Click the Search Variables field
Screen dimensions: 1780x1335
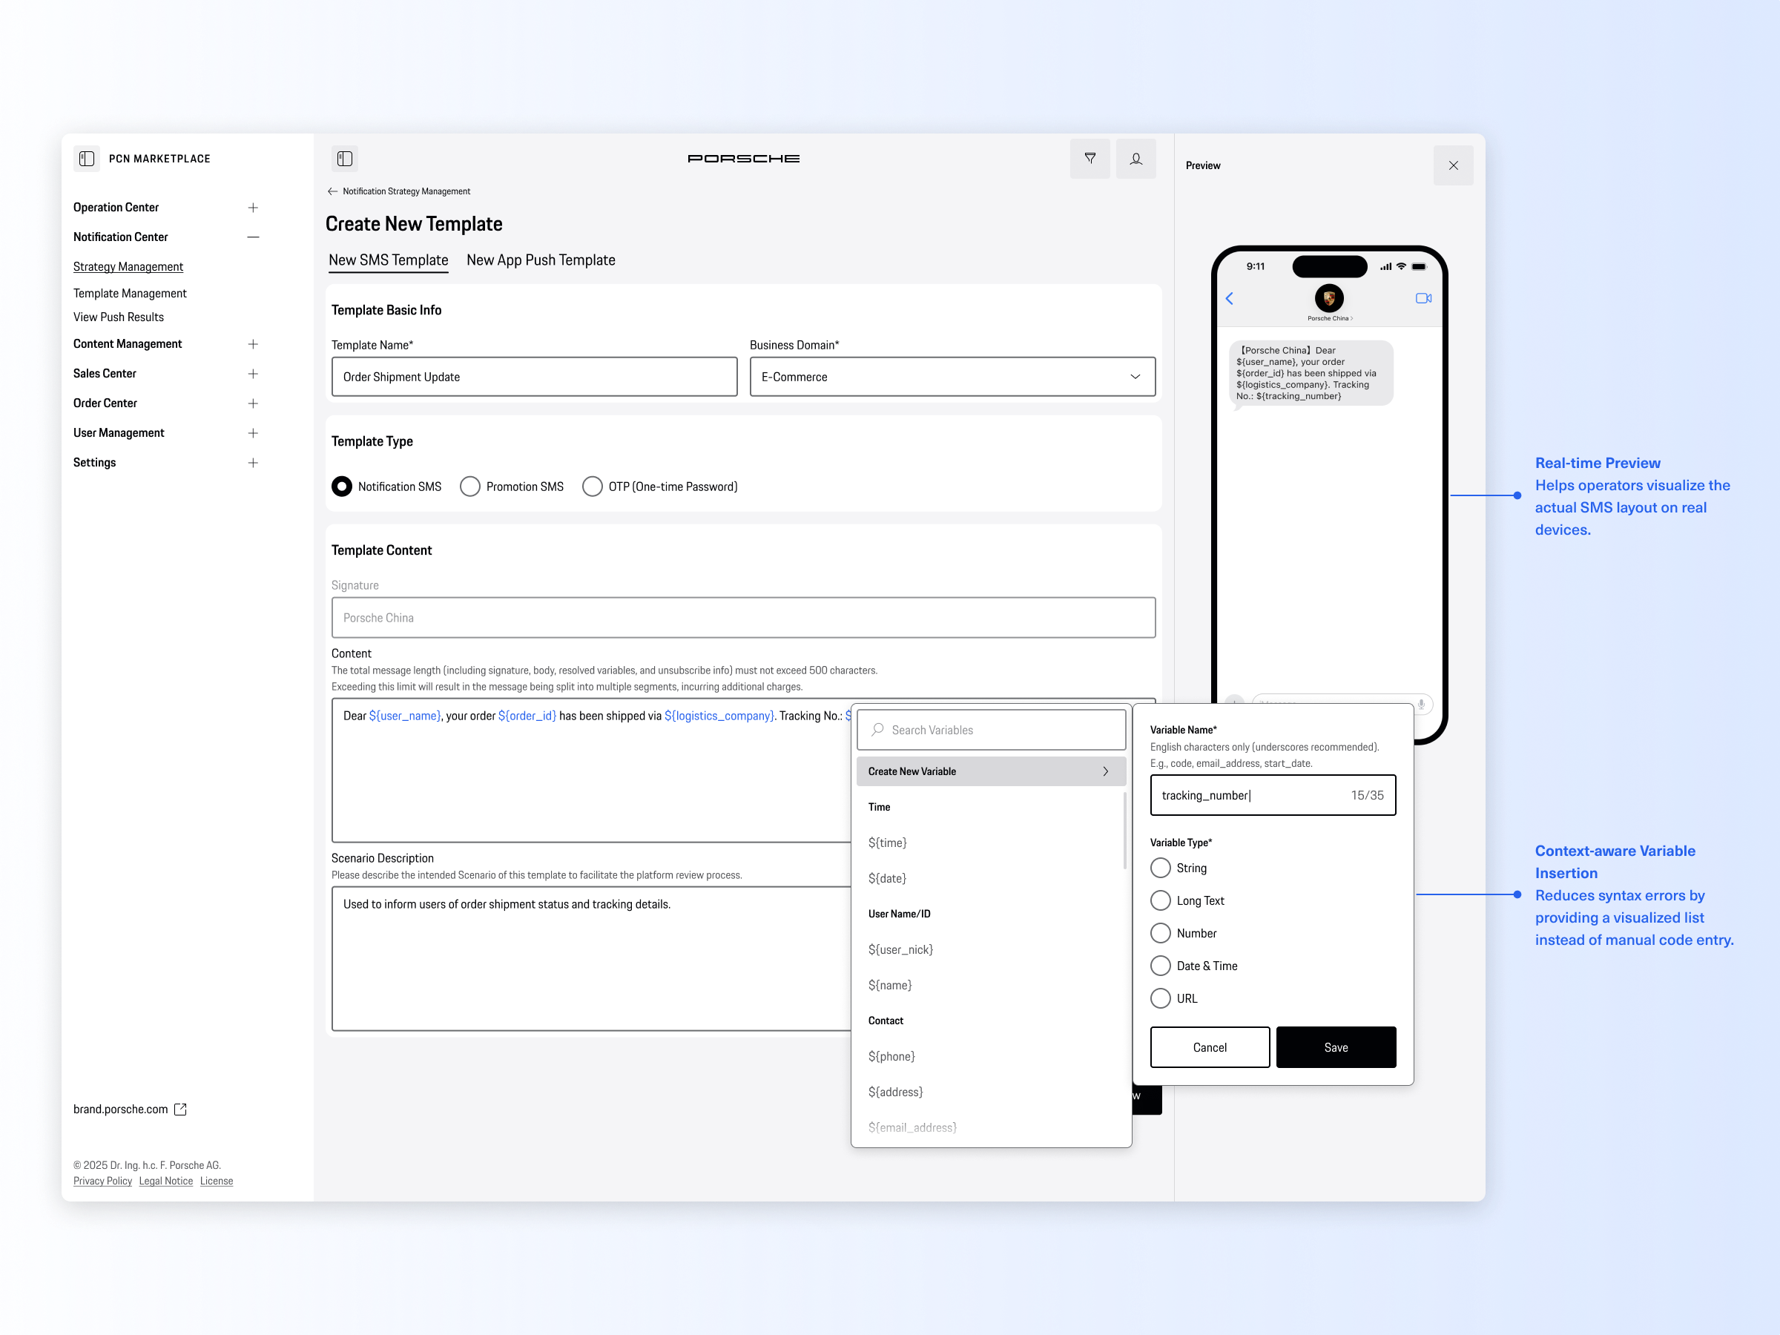[x=998, y=730]
